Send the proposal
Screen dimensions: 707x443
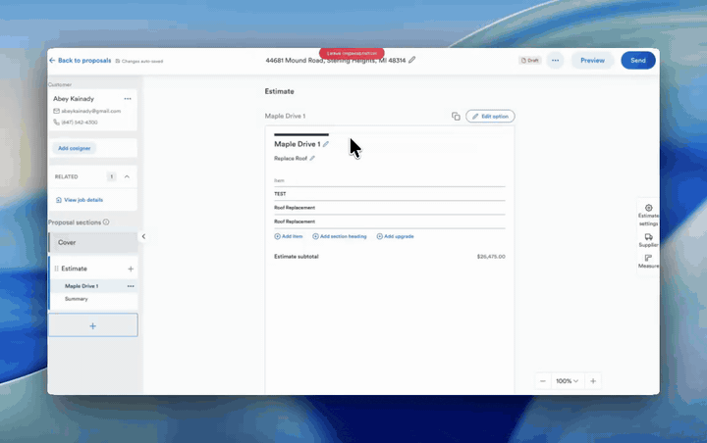(x=638, y=61)
